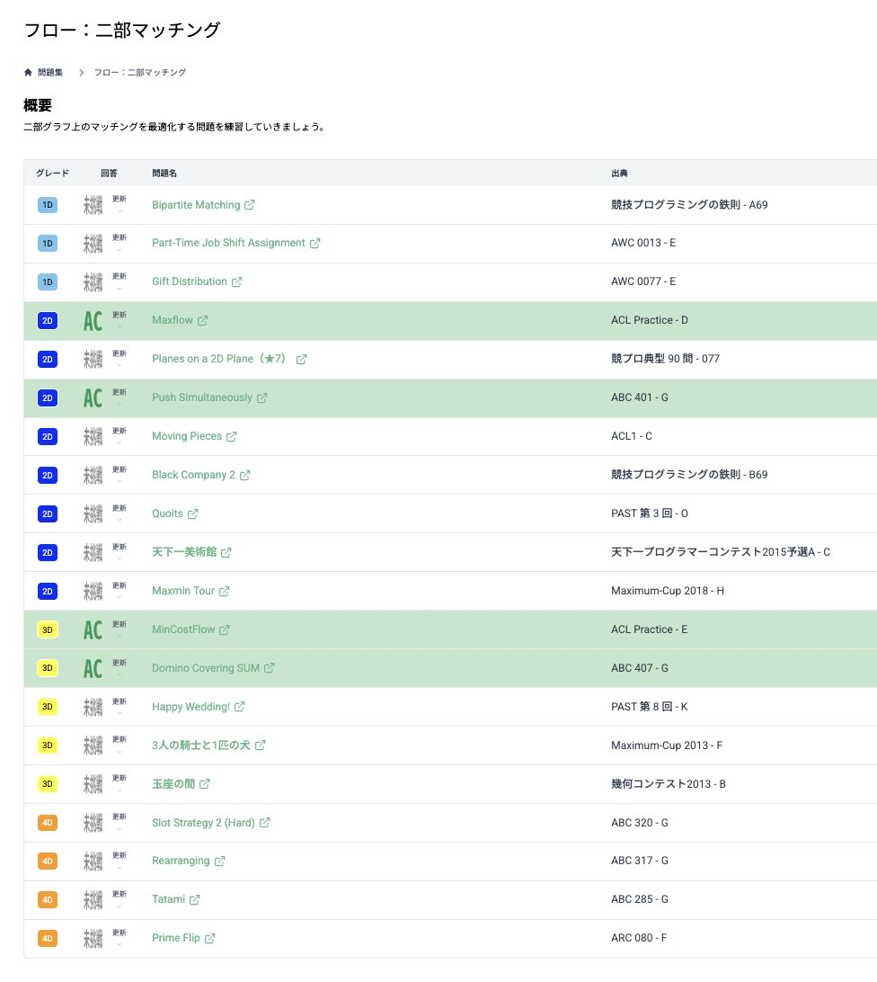Open 更新 dropdown for Part-Time Job Shift Assignment
Viewport: 877px width, 982px height.
pos(120,243)
